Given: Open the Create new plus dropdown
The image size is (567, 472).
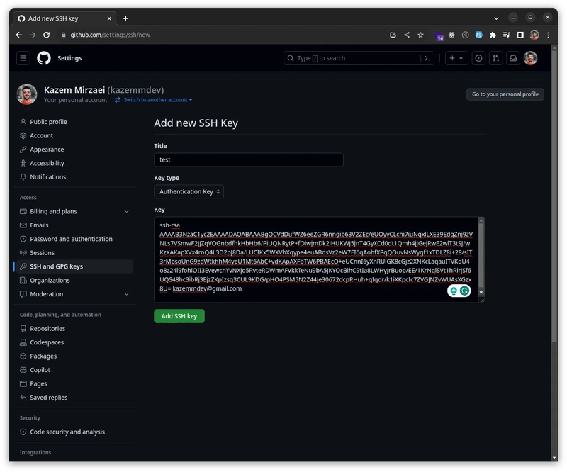Looking at the screenshot, I should coord(456,58).
